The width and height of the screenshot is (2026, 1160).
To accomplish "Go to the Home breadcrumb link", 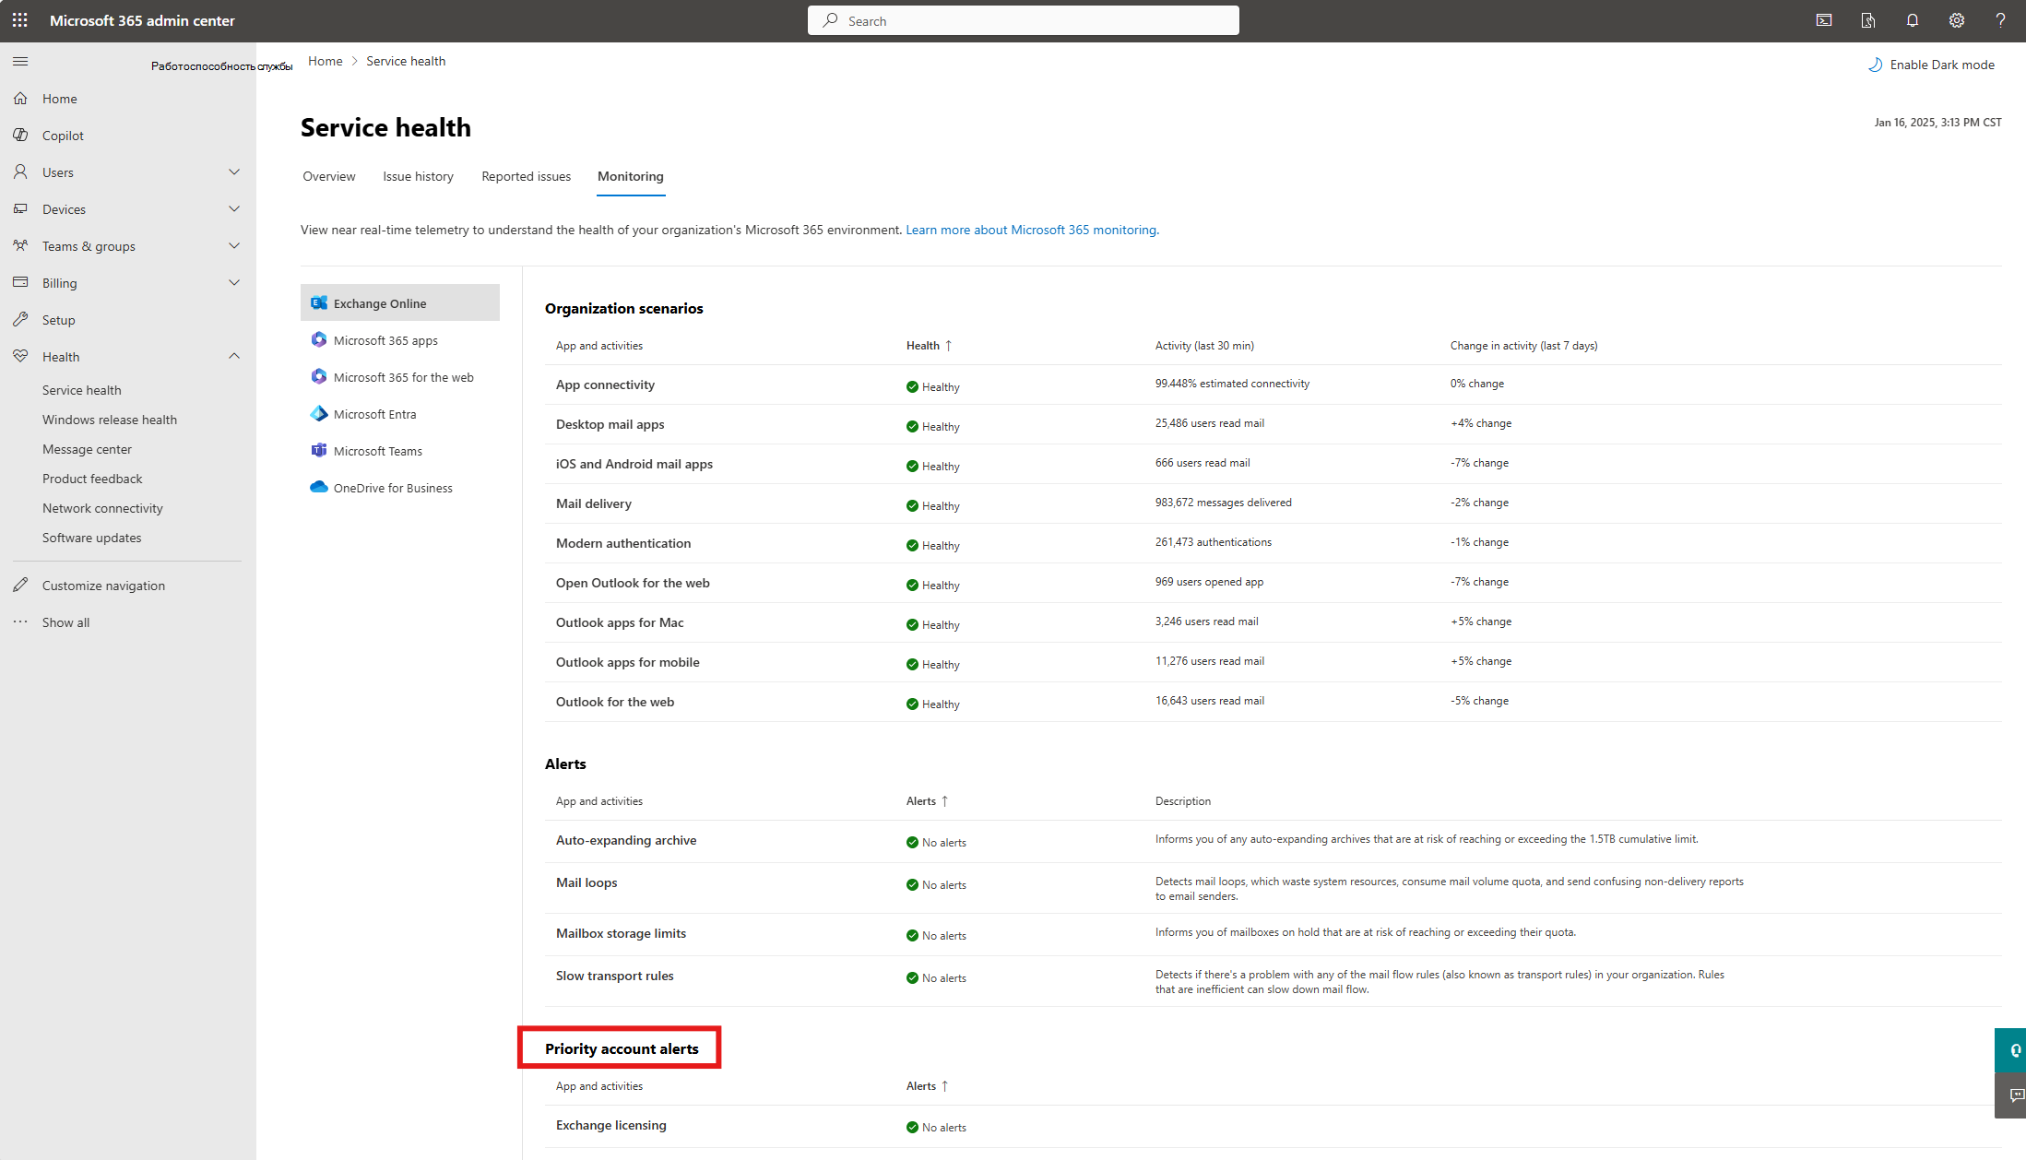I will (326, 61).
